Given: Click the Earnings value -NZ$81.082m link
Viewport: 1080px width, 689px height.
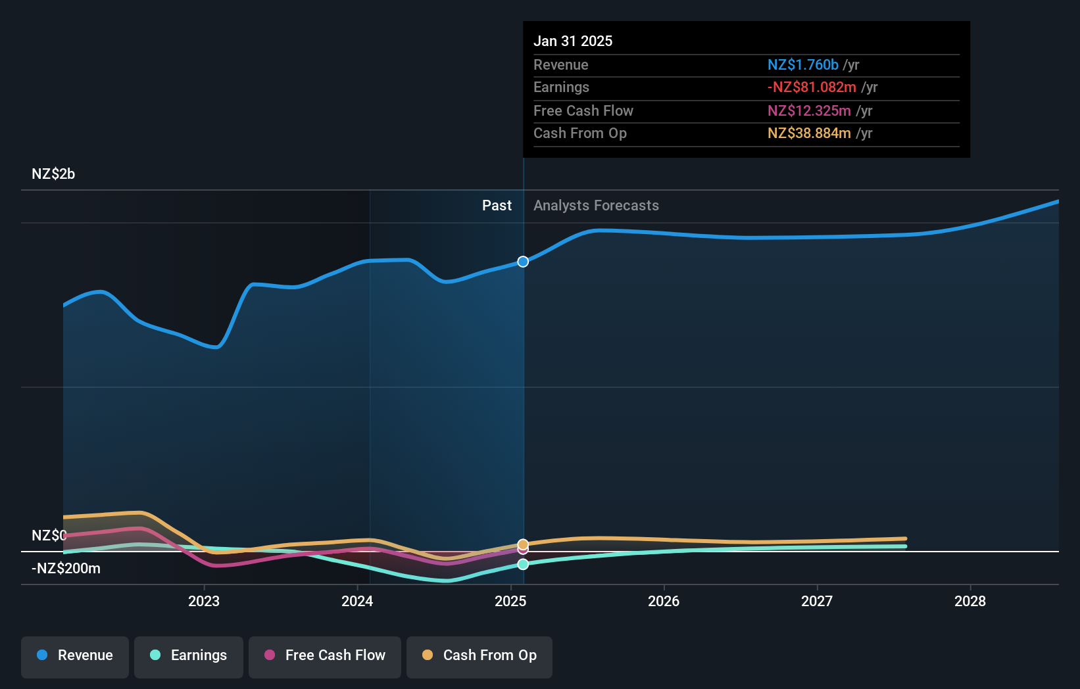Looking at the screenshot, I should (812, 87).
